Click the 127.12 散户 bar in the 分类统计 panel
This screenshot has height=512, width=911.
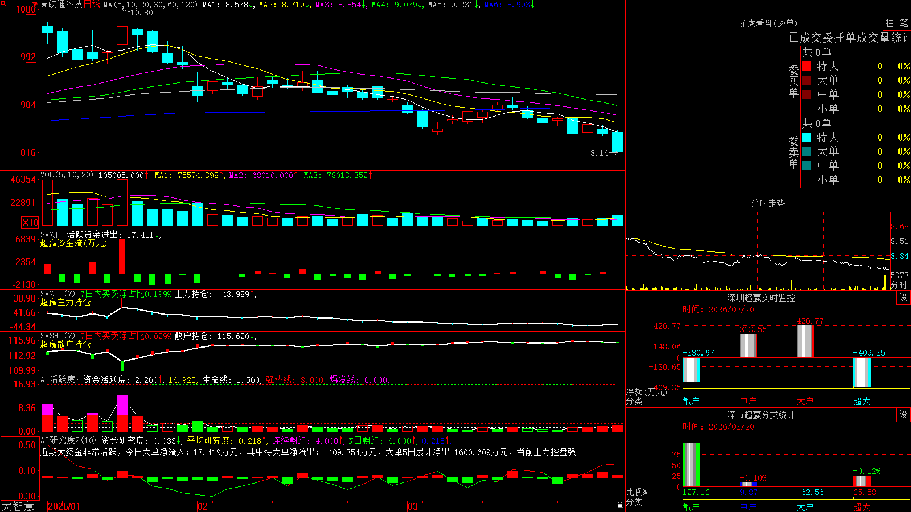click(x=691, y=465)
